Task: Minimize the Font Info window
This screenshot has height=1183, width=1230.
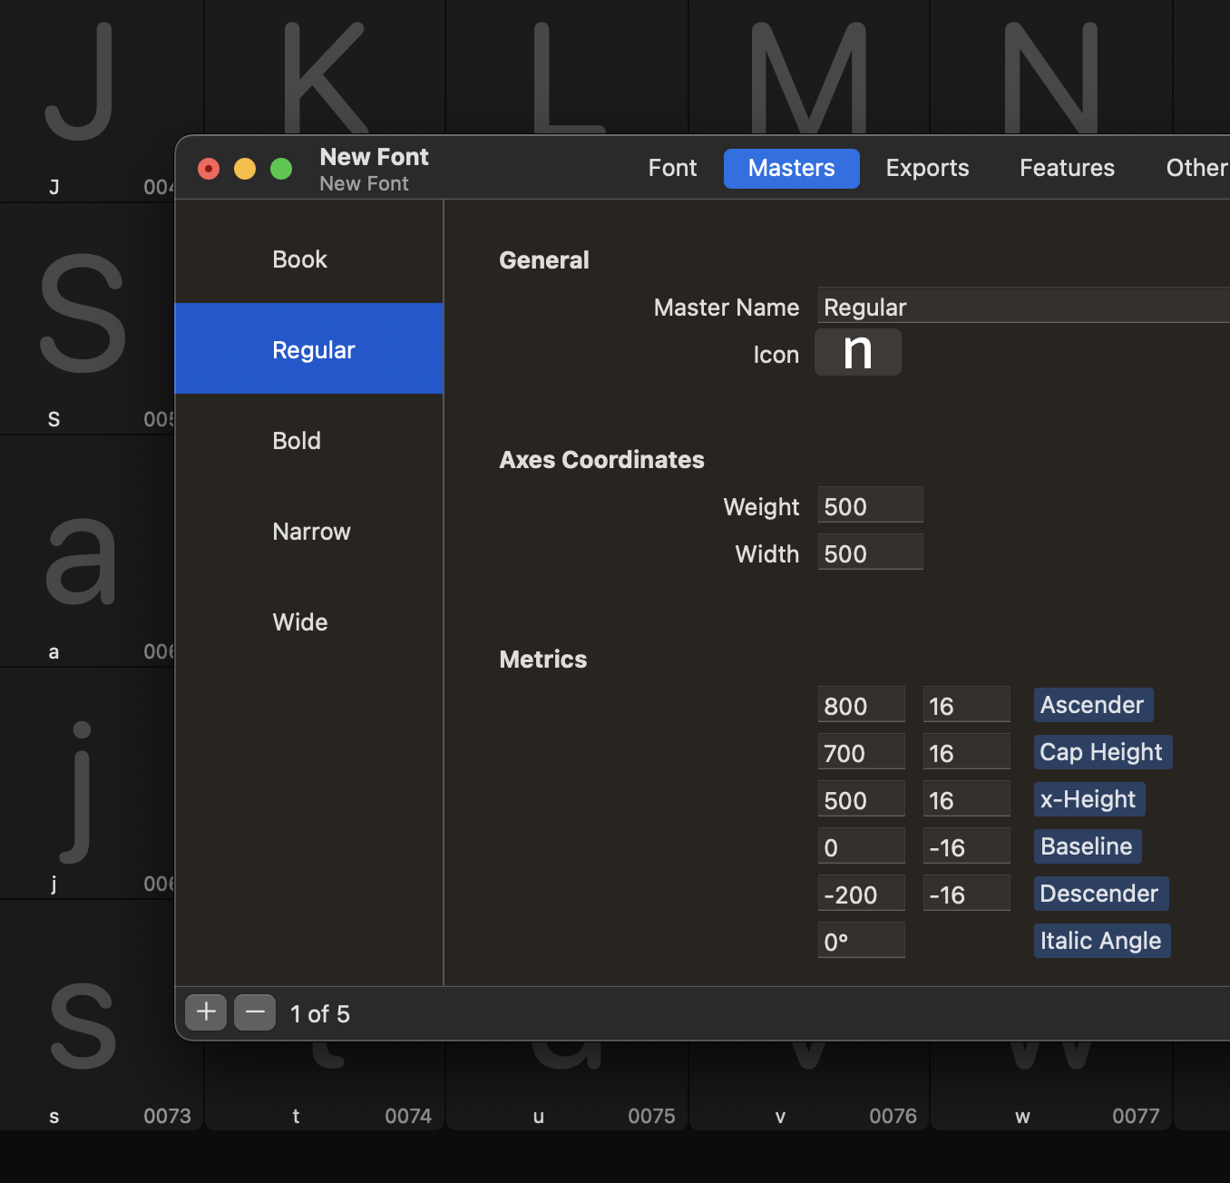Action: click(x=245, y=169)
